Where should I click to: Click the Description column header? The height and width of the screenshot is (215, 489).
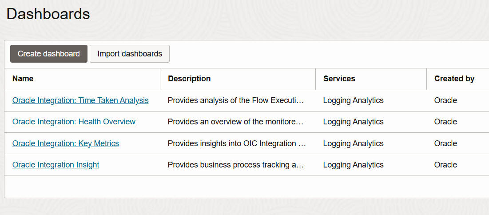click(189, 79)
